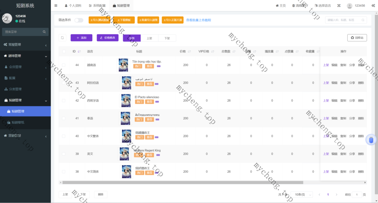
Task: Collapse the sidebar with the hamburger icon
Action: (x=56, y=6)
